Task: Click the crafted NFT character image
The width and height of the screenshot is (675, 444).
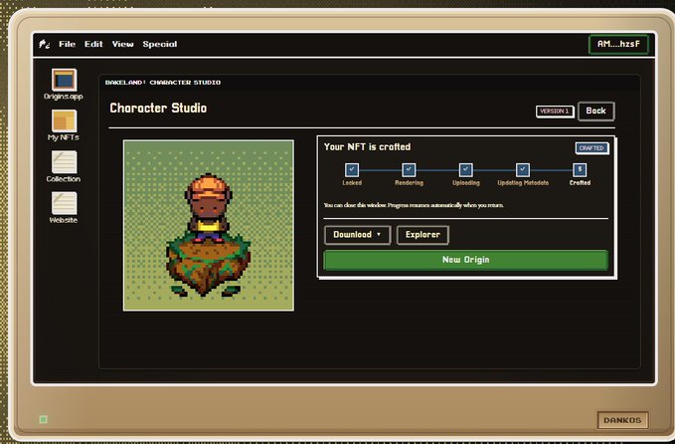Action: click(x=209, y=225)
